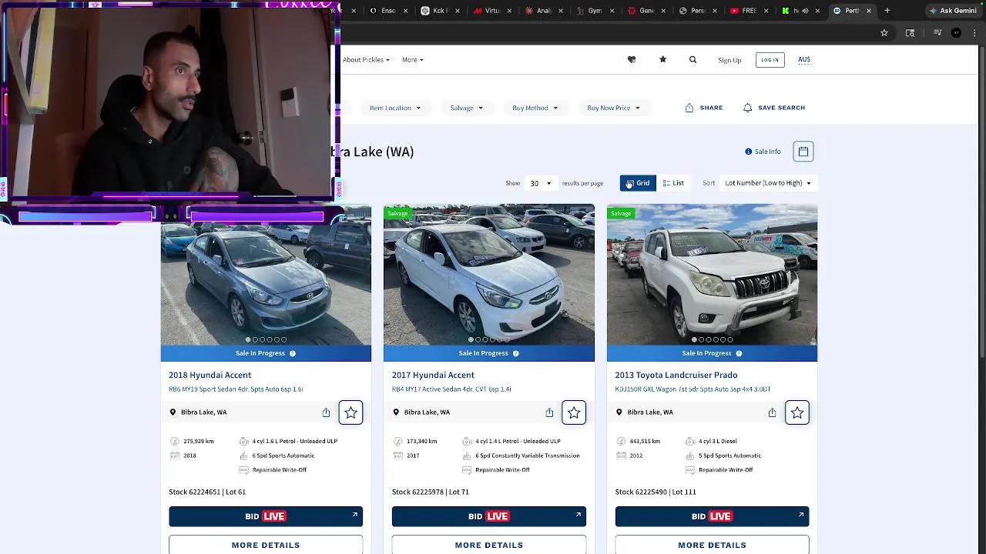The image size is (986, 554).
Task: Switch to Grid view
Action: click(x=638, y=183)
